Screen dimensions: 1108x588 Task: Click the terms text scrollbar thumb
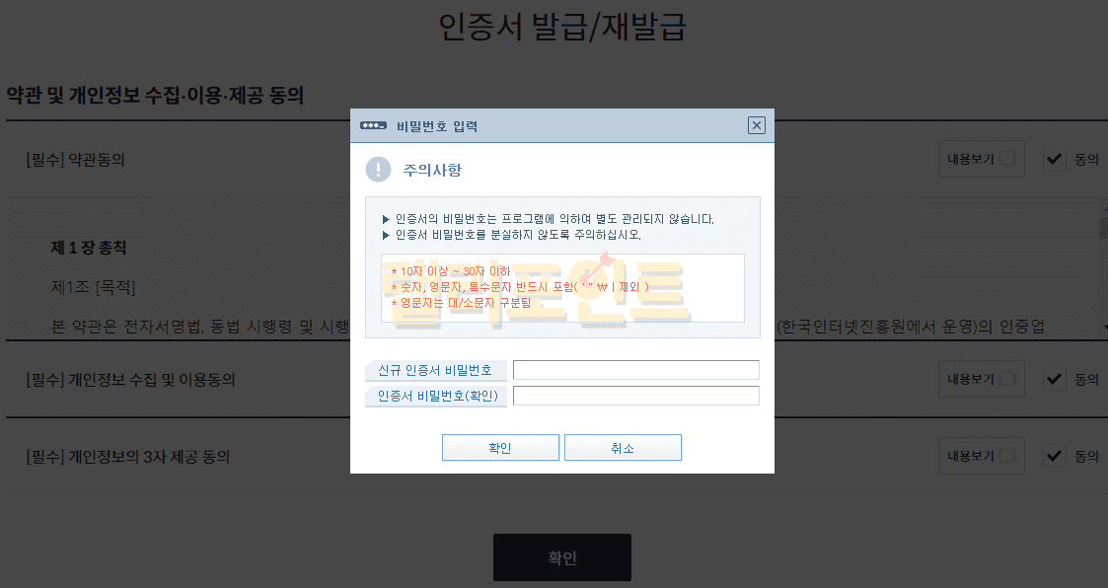click(1103, 229)
